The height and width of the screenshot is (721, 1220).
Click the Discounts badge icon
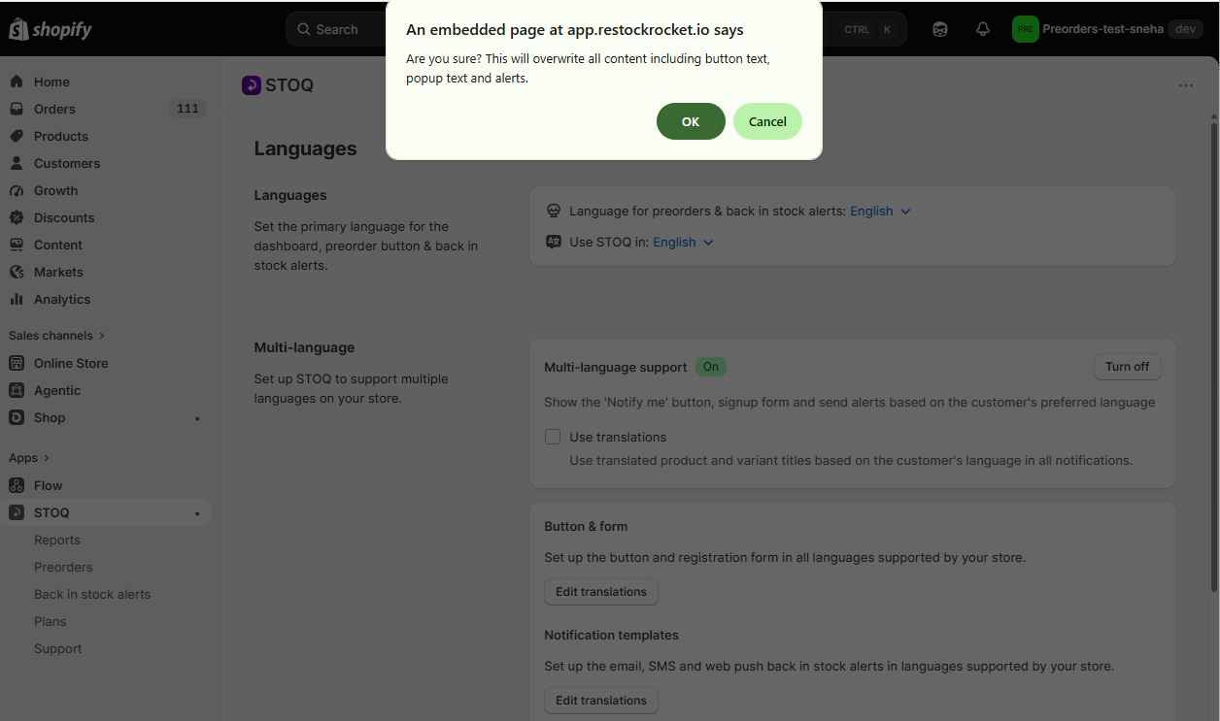pyautogui.click(x=17, y=217)
